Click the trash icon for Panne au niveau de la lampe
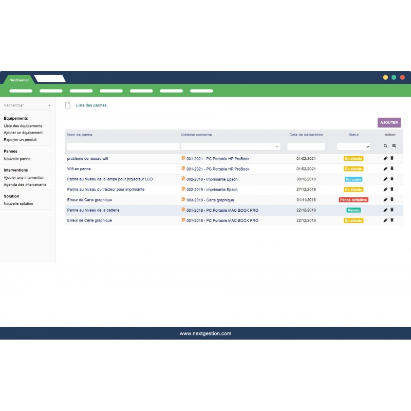The image size is (411, 411). coord(392,179)
